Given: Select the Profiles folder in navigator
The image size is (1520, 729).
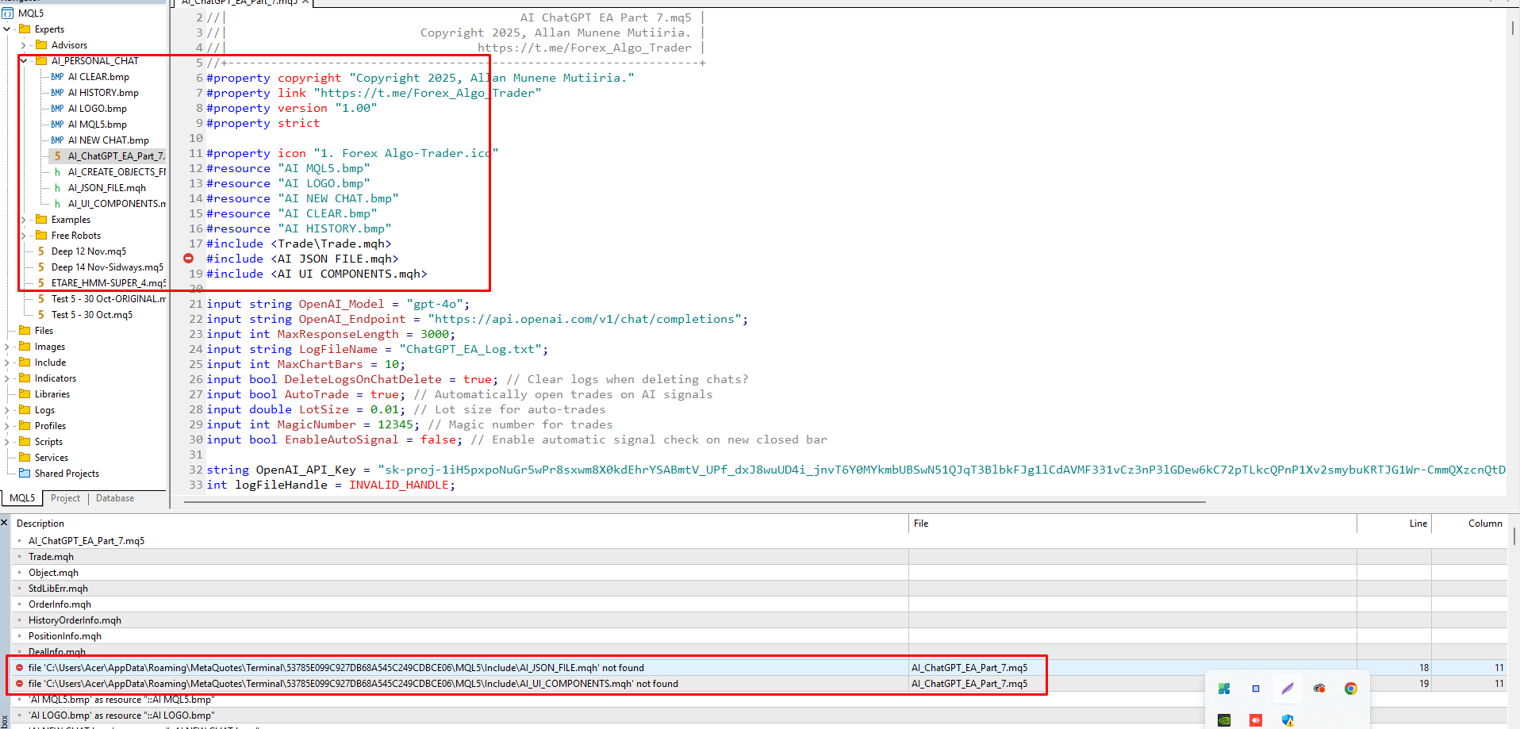Looking at the screenshot, I should 50,426.
